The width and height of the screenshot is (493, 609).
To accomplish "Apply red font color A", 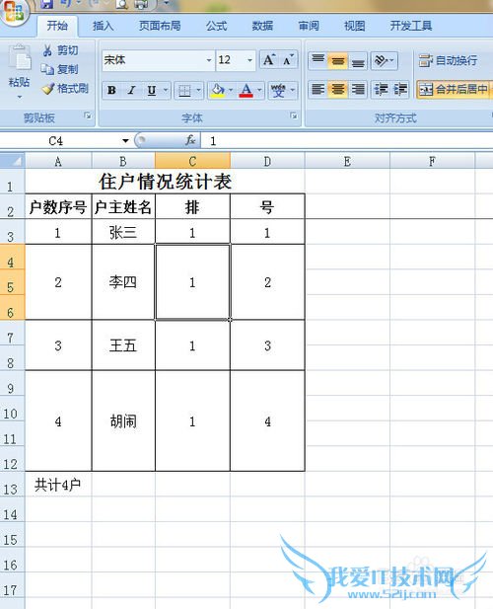I will [x=246, y=91].
